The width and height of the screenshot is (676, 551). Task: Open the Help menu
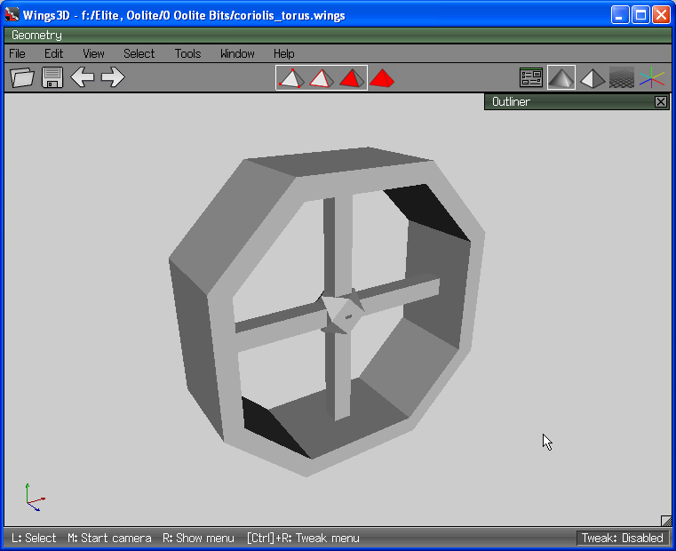[283, 53]
